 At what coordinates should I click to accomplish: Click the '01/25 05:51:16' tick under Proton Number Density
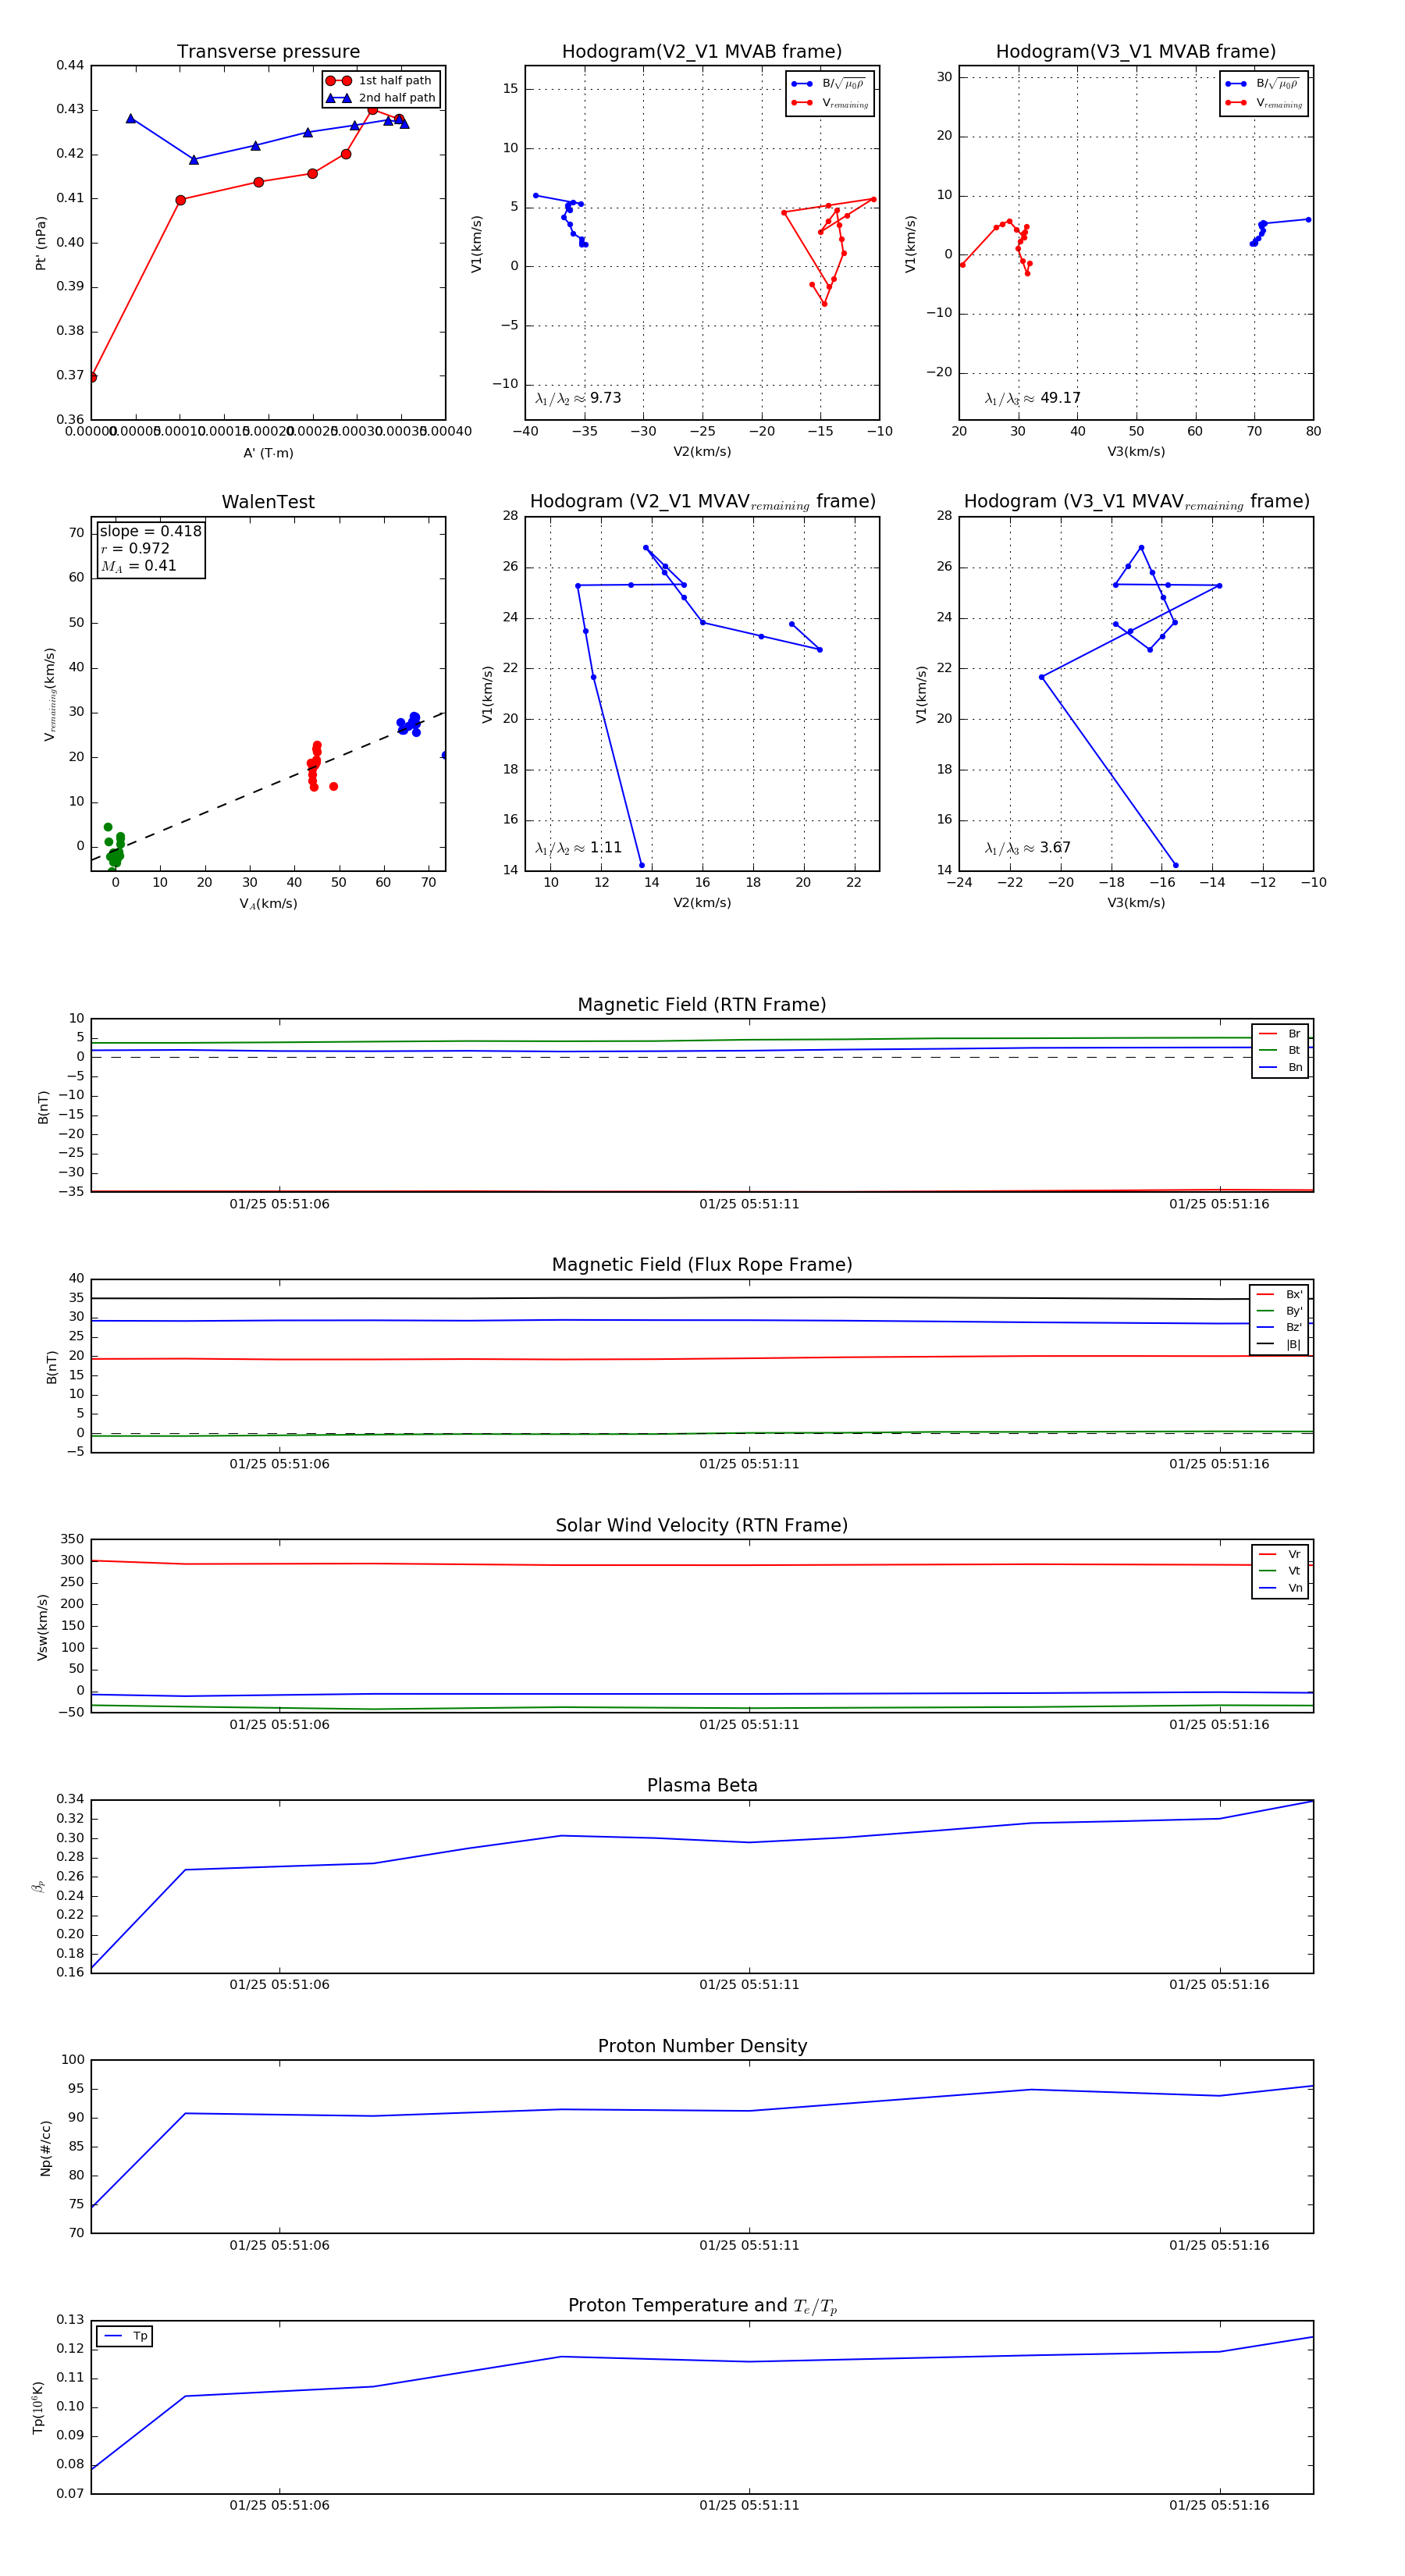point(1219,2245)
